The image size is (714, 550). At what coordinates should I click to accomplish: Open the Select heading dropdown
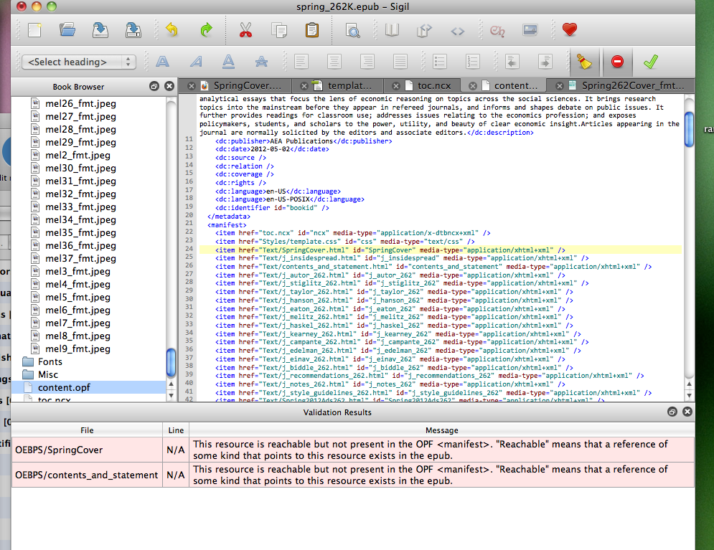(x=78, y=62)
